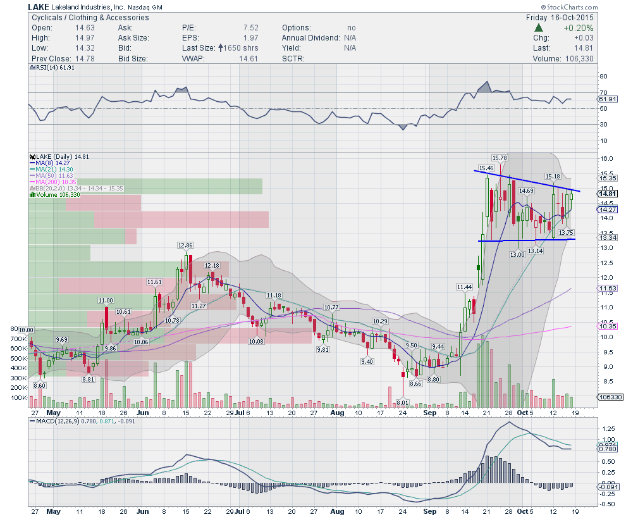Image resolution: width=626 pixels, height=517 pixels.
Task: Click the Options value 'no'
Action: click(352, 28)
